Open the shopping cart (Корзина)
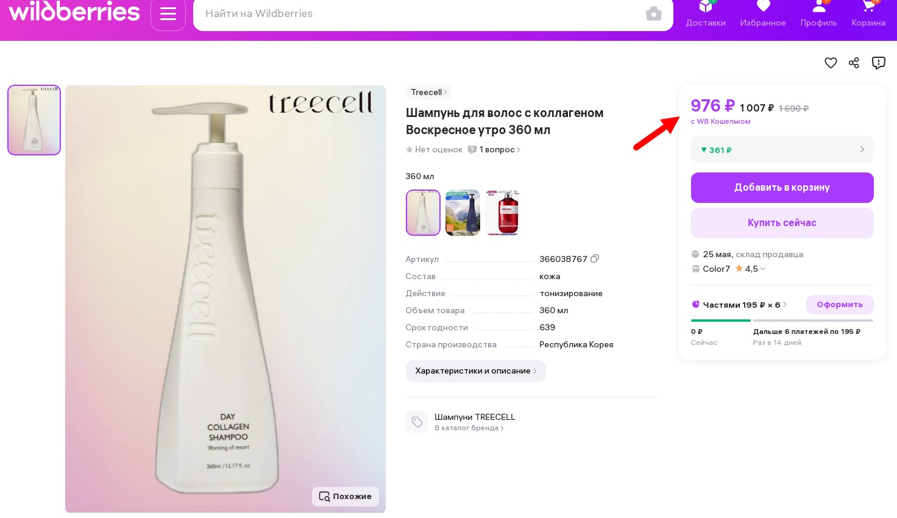897x518 pixels. 868,15
